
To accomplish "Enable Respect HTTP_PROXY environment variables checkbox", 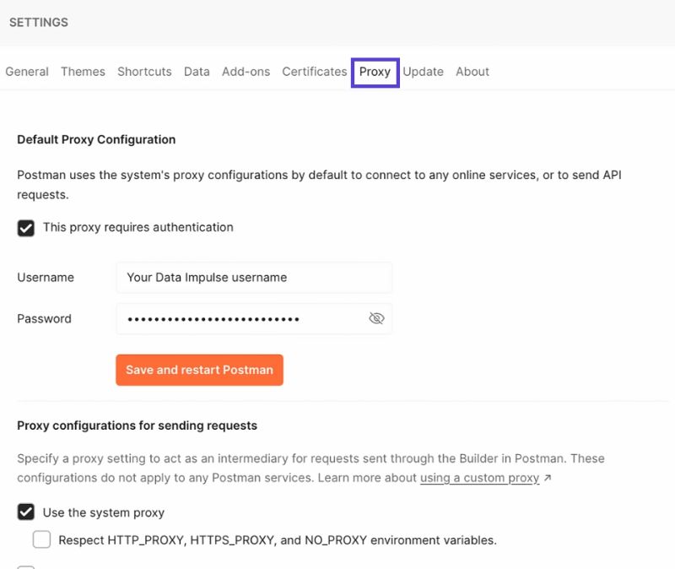I will [41, 539].
